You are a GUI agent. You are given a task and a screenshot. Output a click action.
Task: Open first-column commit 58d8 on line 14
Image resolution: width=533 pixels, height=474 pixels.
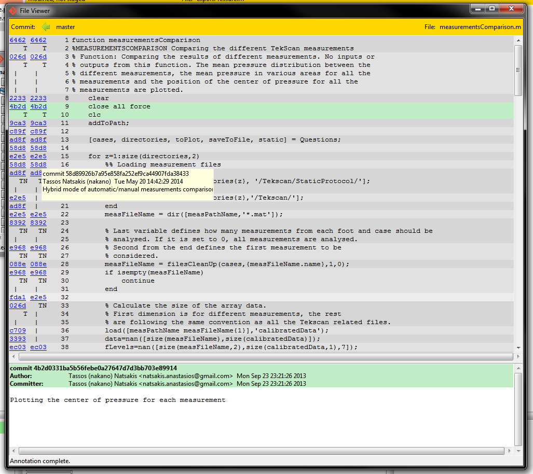(x=18, y=148)
